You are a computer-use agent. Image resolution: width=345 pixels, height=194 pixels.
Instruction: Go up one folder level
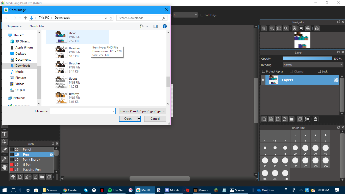tap(25, 18)
